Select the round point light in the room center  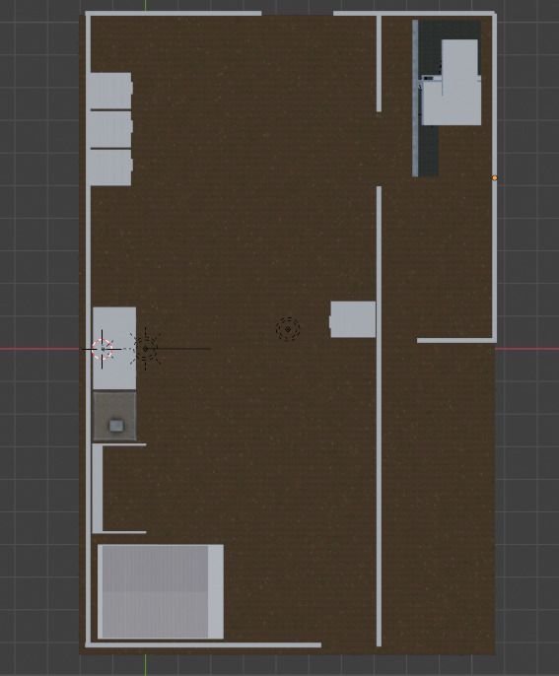point(288,329)
